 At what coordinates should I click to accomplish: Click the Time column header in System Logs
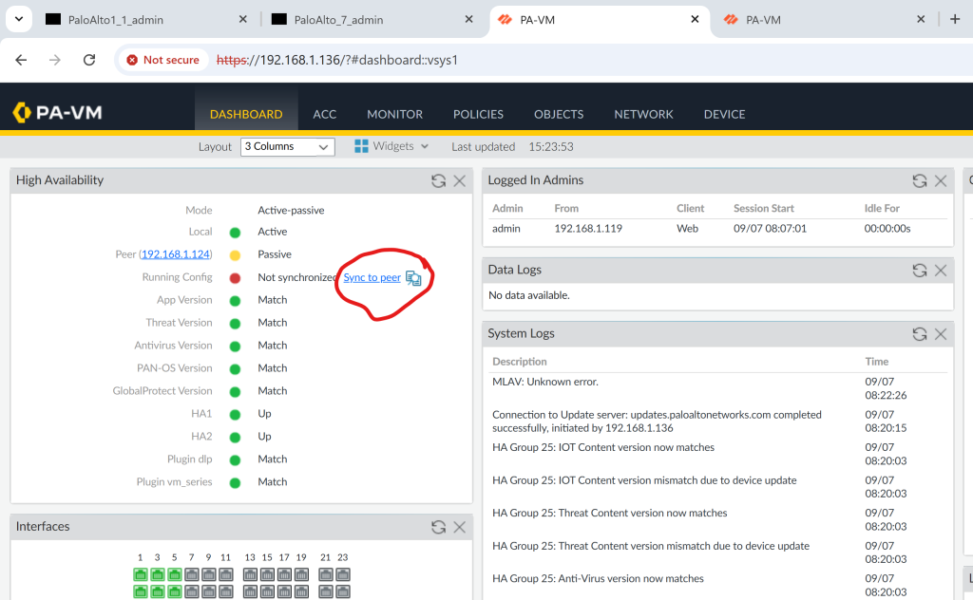pos(877,362)
